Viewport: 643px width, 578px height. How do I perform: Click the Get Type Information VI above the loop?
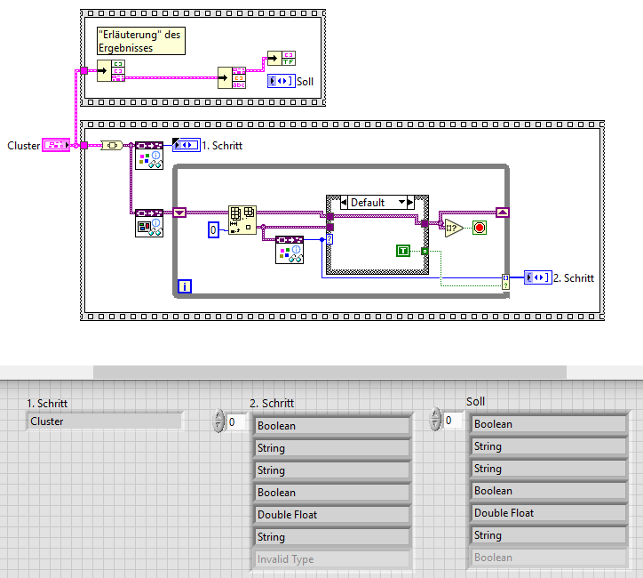click(149, 156)
